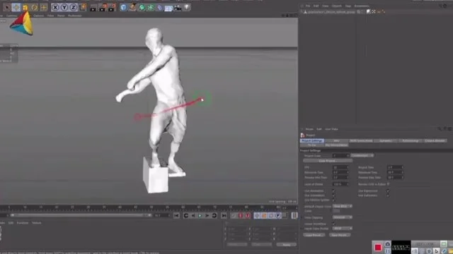
Task: Click the green play forwards button
Action: [x=200, y=215]
